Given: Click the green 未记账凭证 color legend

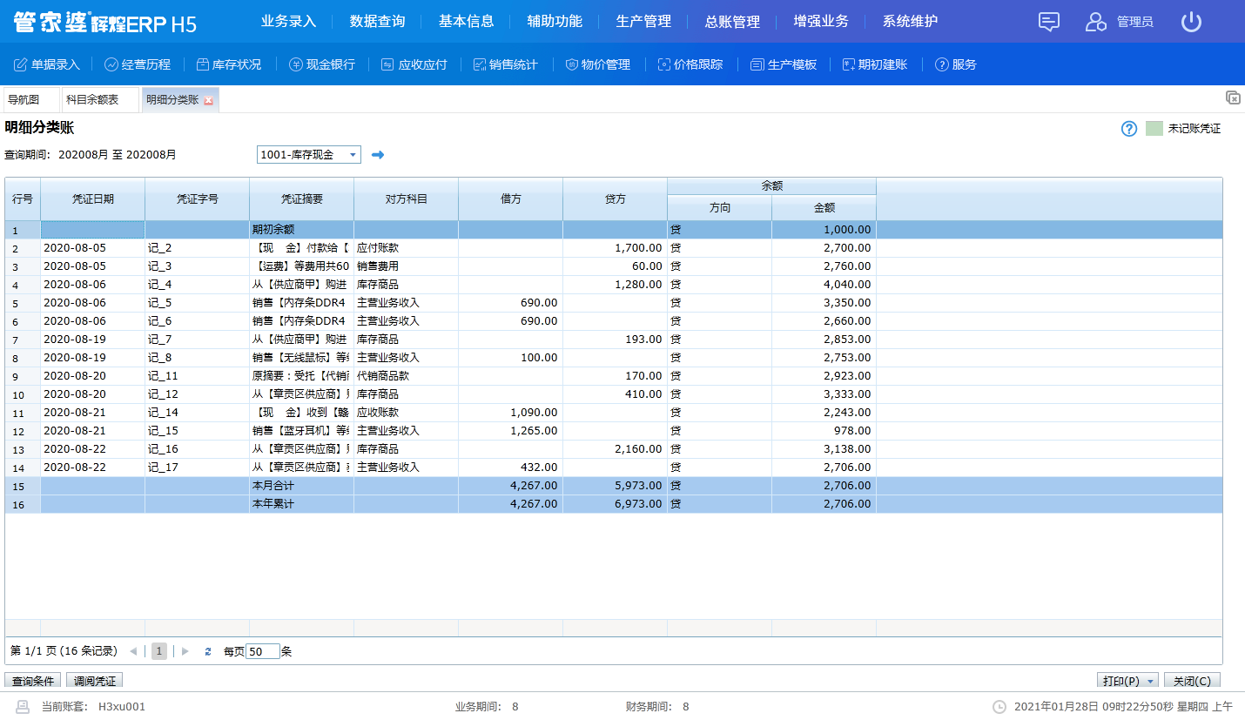Looking at the screenshot, I should 1154,128.
